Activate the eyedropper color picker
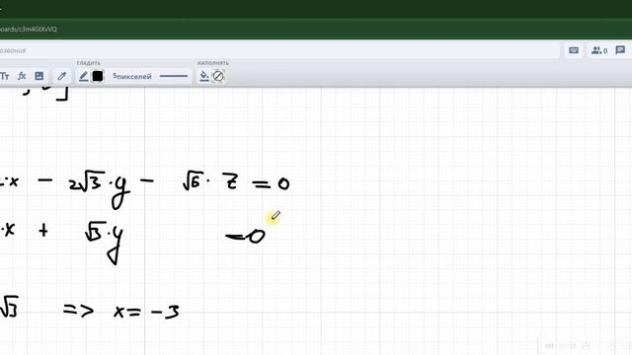 pos(61,76)
